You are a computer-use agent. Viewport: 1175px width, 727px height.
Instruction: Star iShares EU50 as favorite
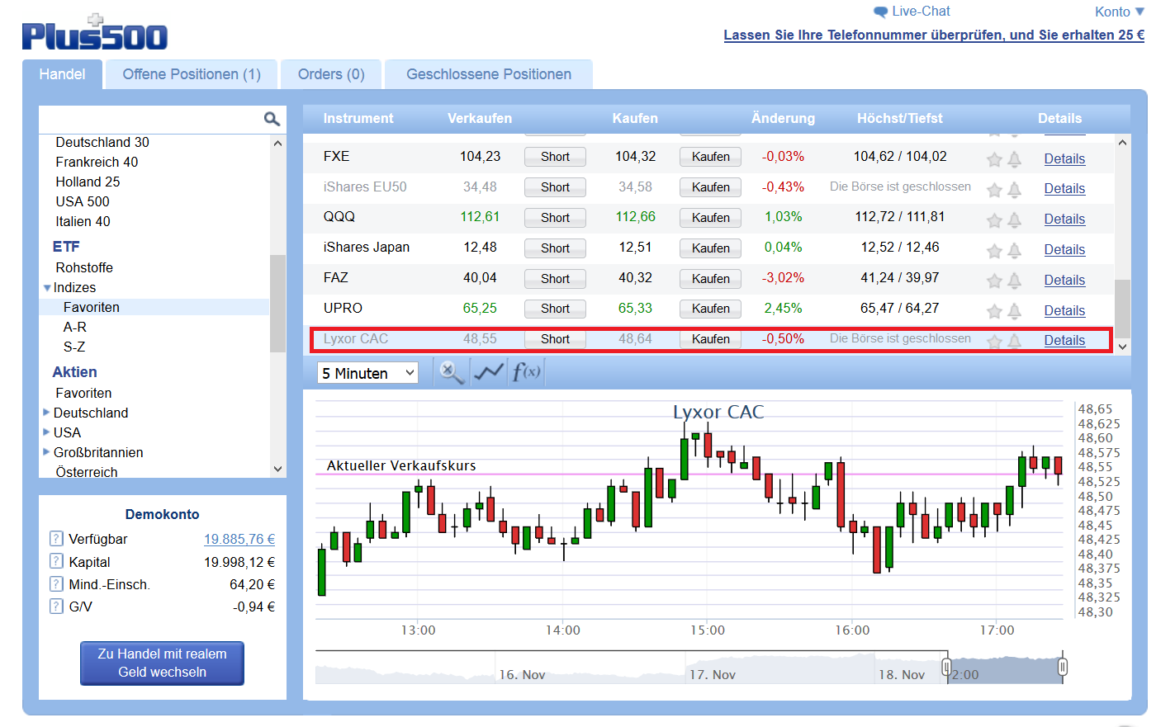point(994,190)
